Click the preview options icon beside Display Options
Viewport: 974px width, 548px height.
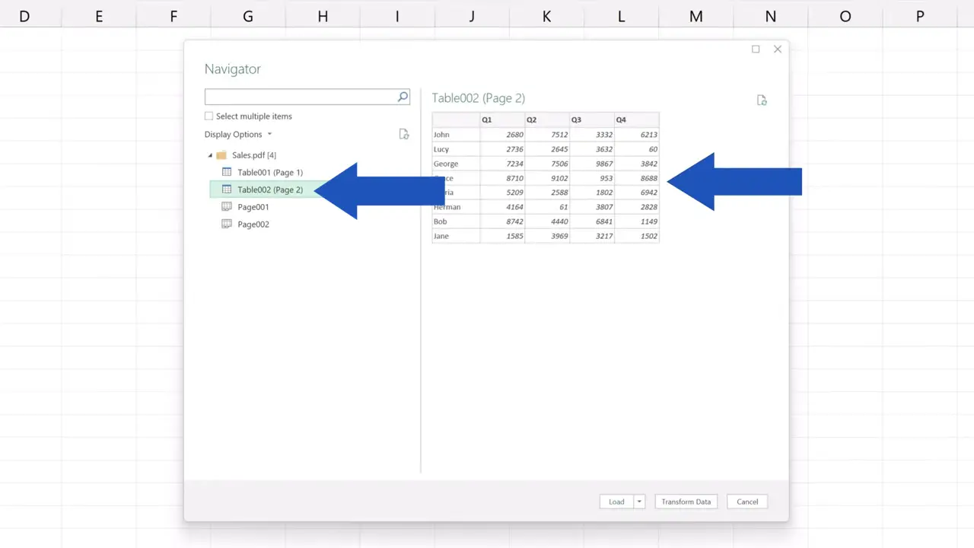[x=404, y=134]
